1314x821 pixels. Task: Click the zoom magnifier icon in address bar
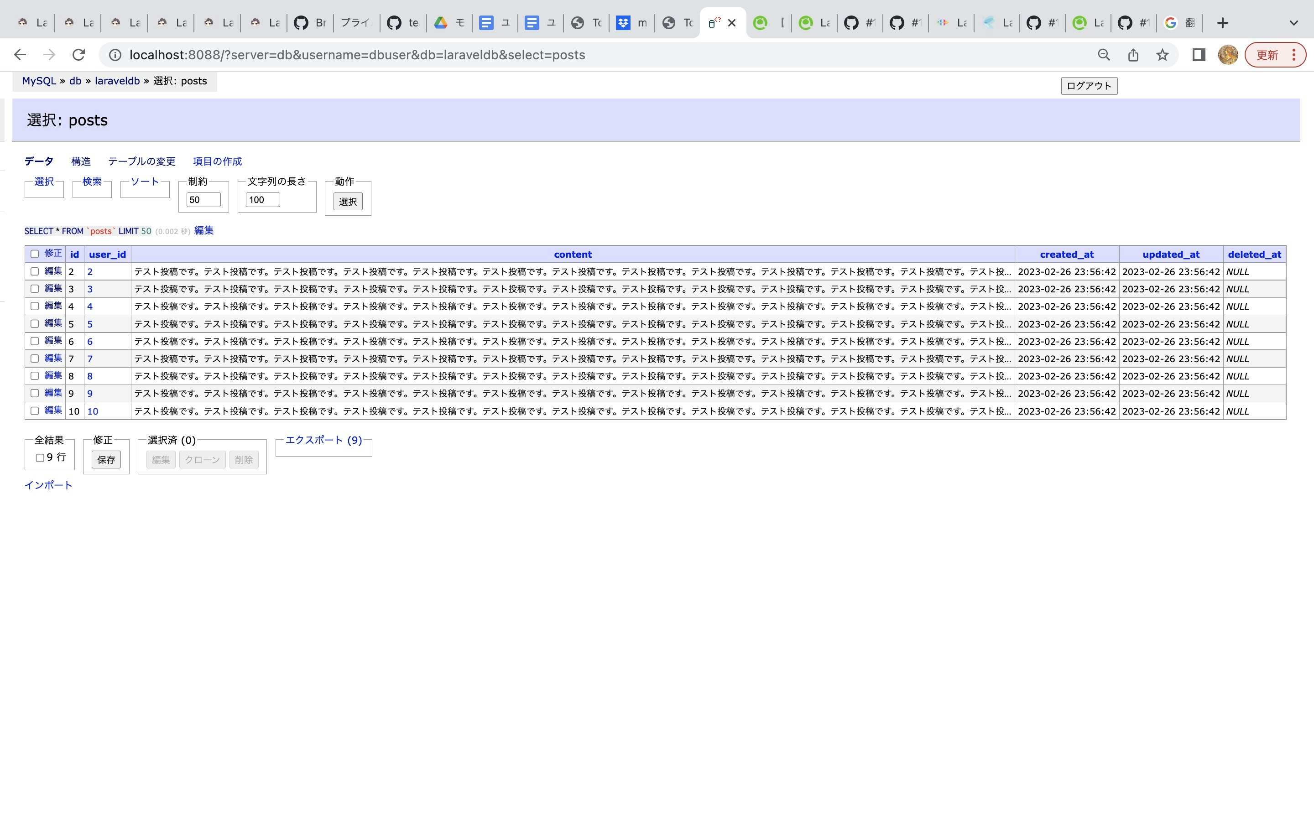pos(1104,55)
